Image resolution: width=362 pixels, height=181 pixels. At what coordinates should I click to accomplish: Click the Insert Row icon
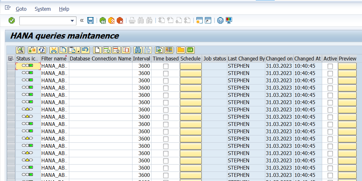click(x=107, y=50)
